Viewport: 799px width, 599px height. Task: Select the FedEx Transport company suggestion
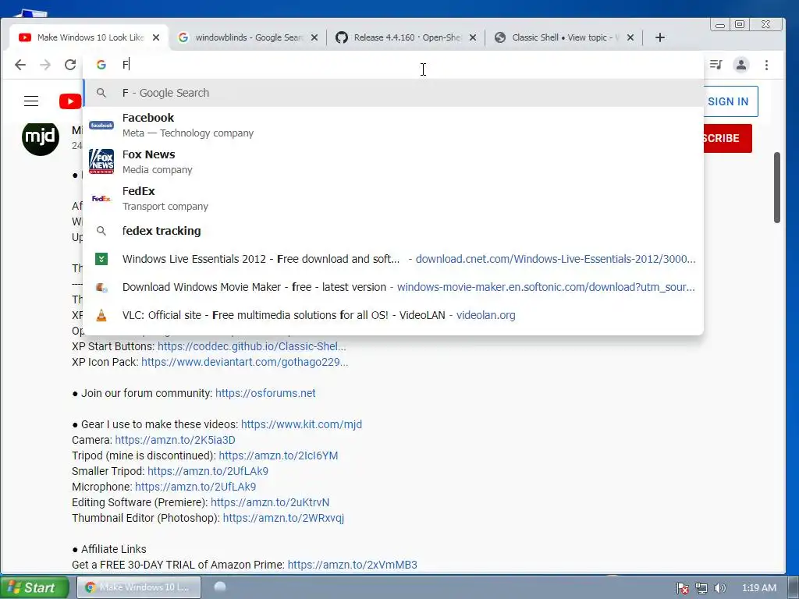(x=393, y=198)
